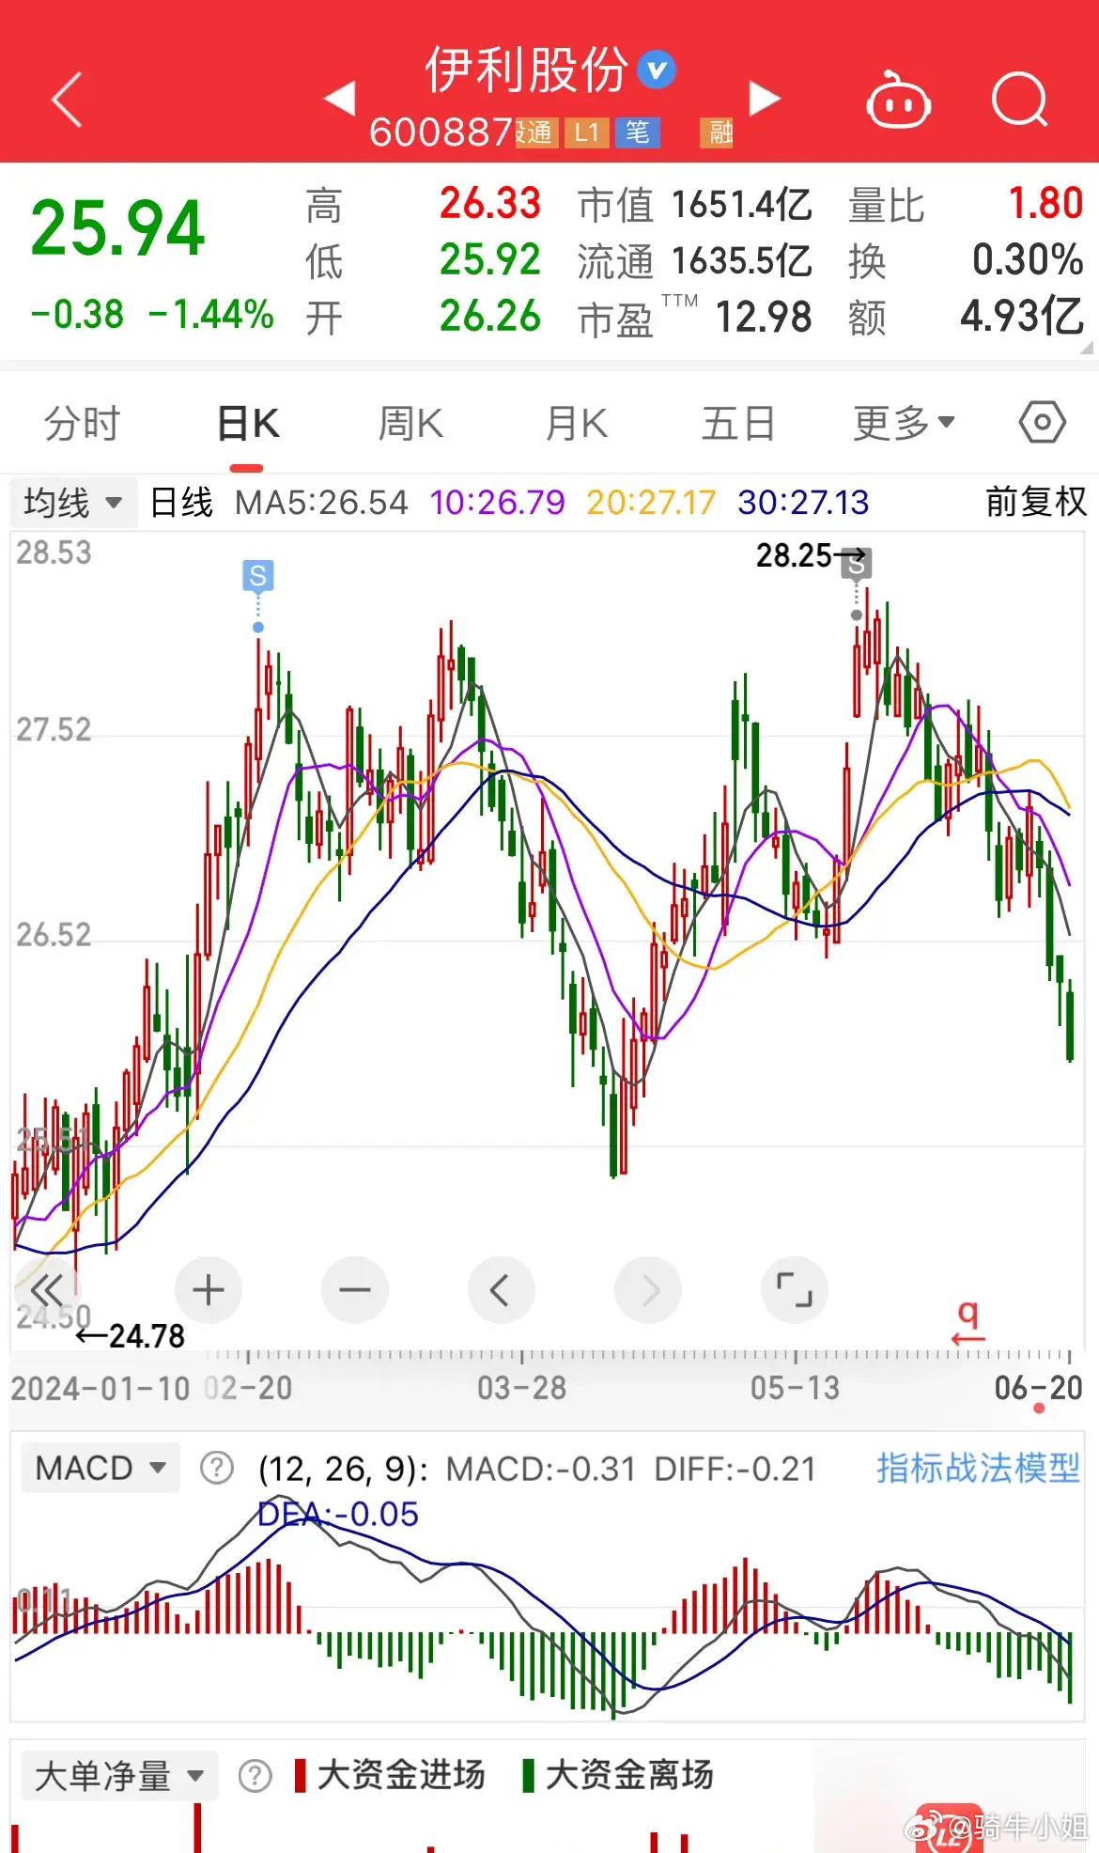Open chart settings hexagon icon
Image resolution: width=1099 pixels, height=1853 pixels.
click(1042, 423)
